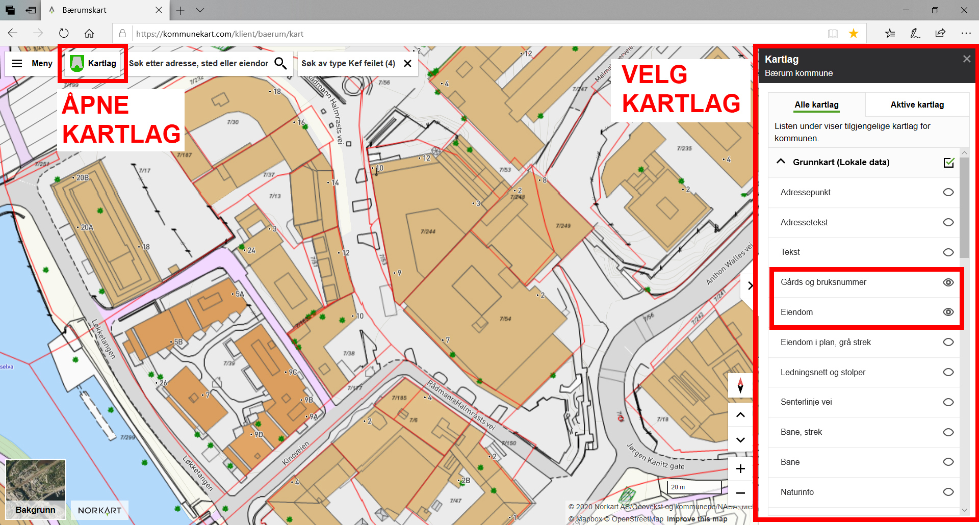
Task: Clear the Kef feilet type search
Action: [407, 63]
